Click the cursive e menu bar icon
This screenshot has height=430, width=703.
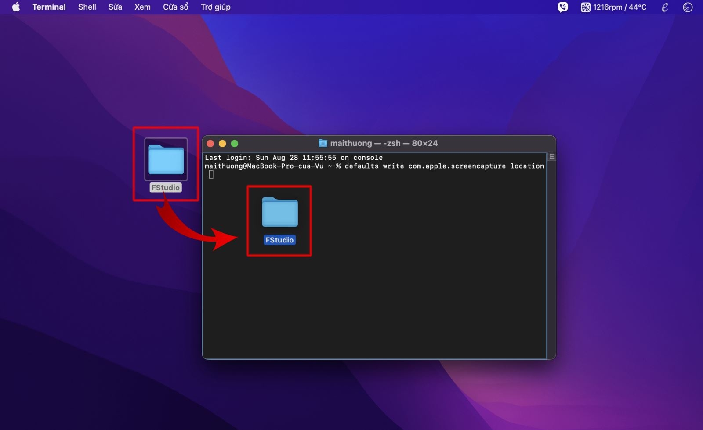[665, 7]
